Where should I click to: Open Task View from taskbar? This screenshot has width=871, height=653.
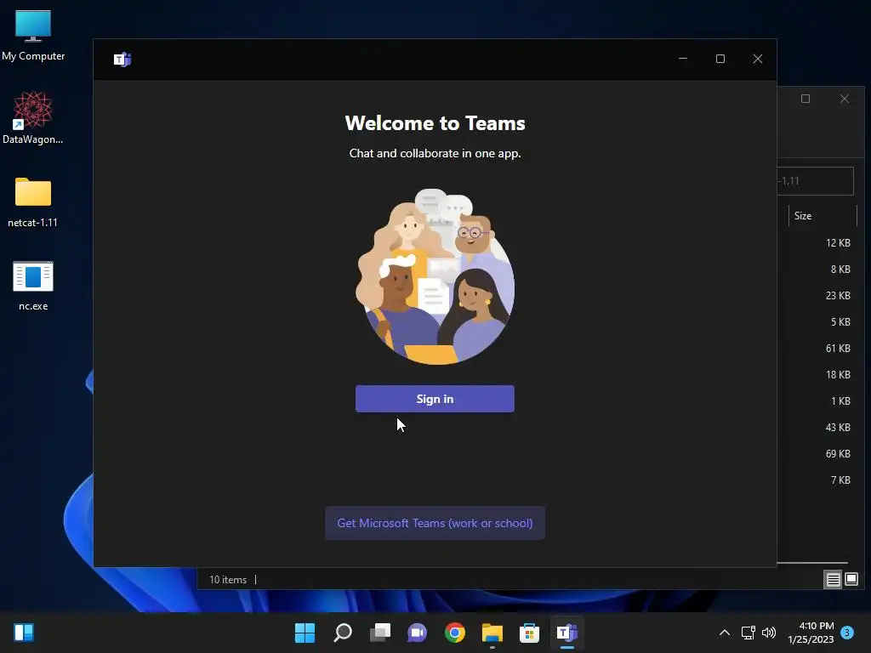[x=380, y=633]
